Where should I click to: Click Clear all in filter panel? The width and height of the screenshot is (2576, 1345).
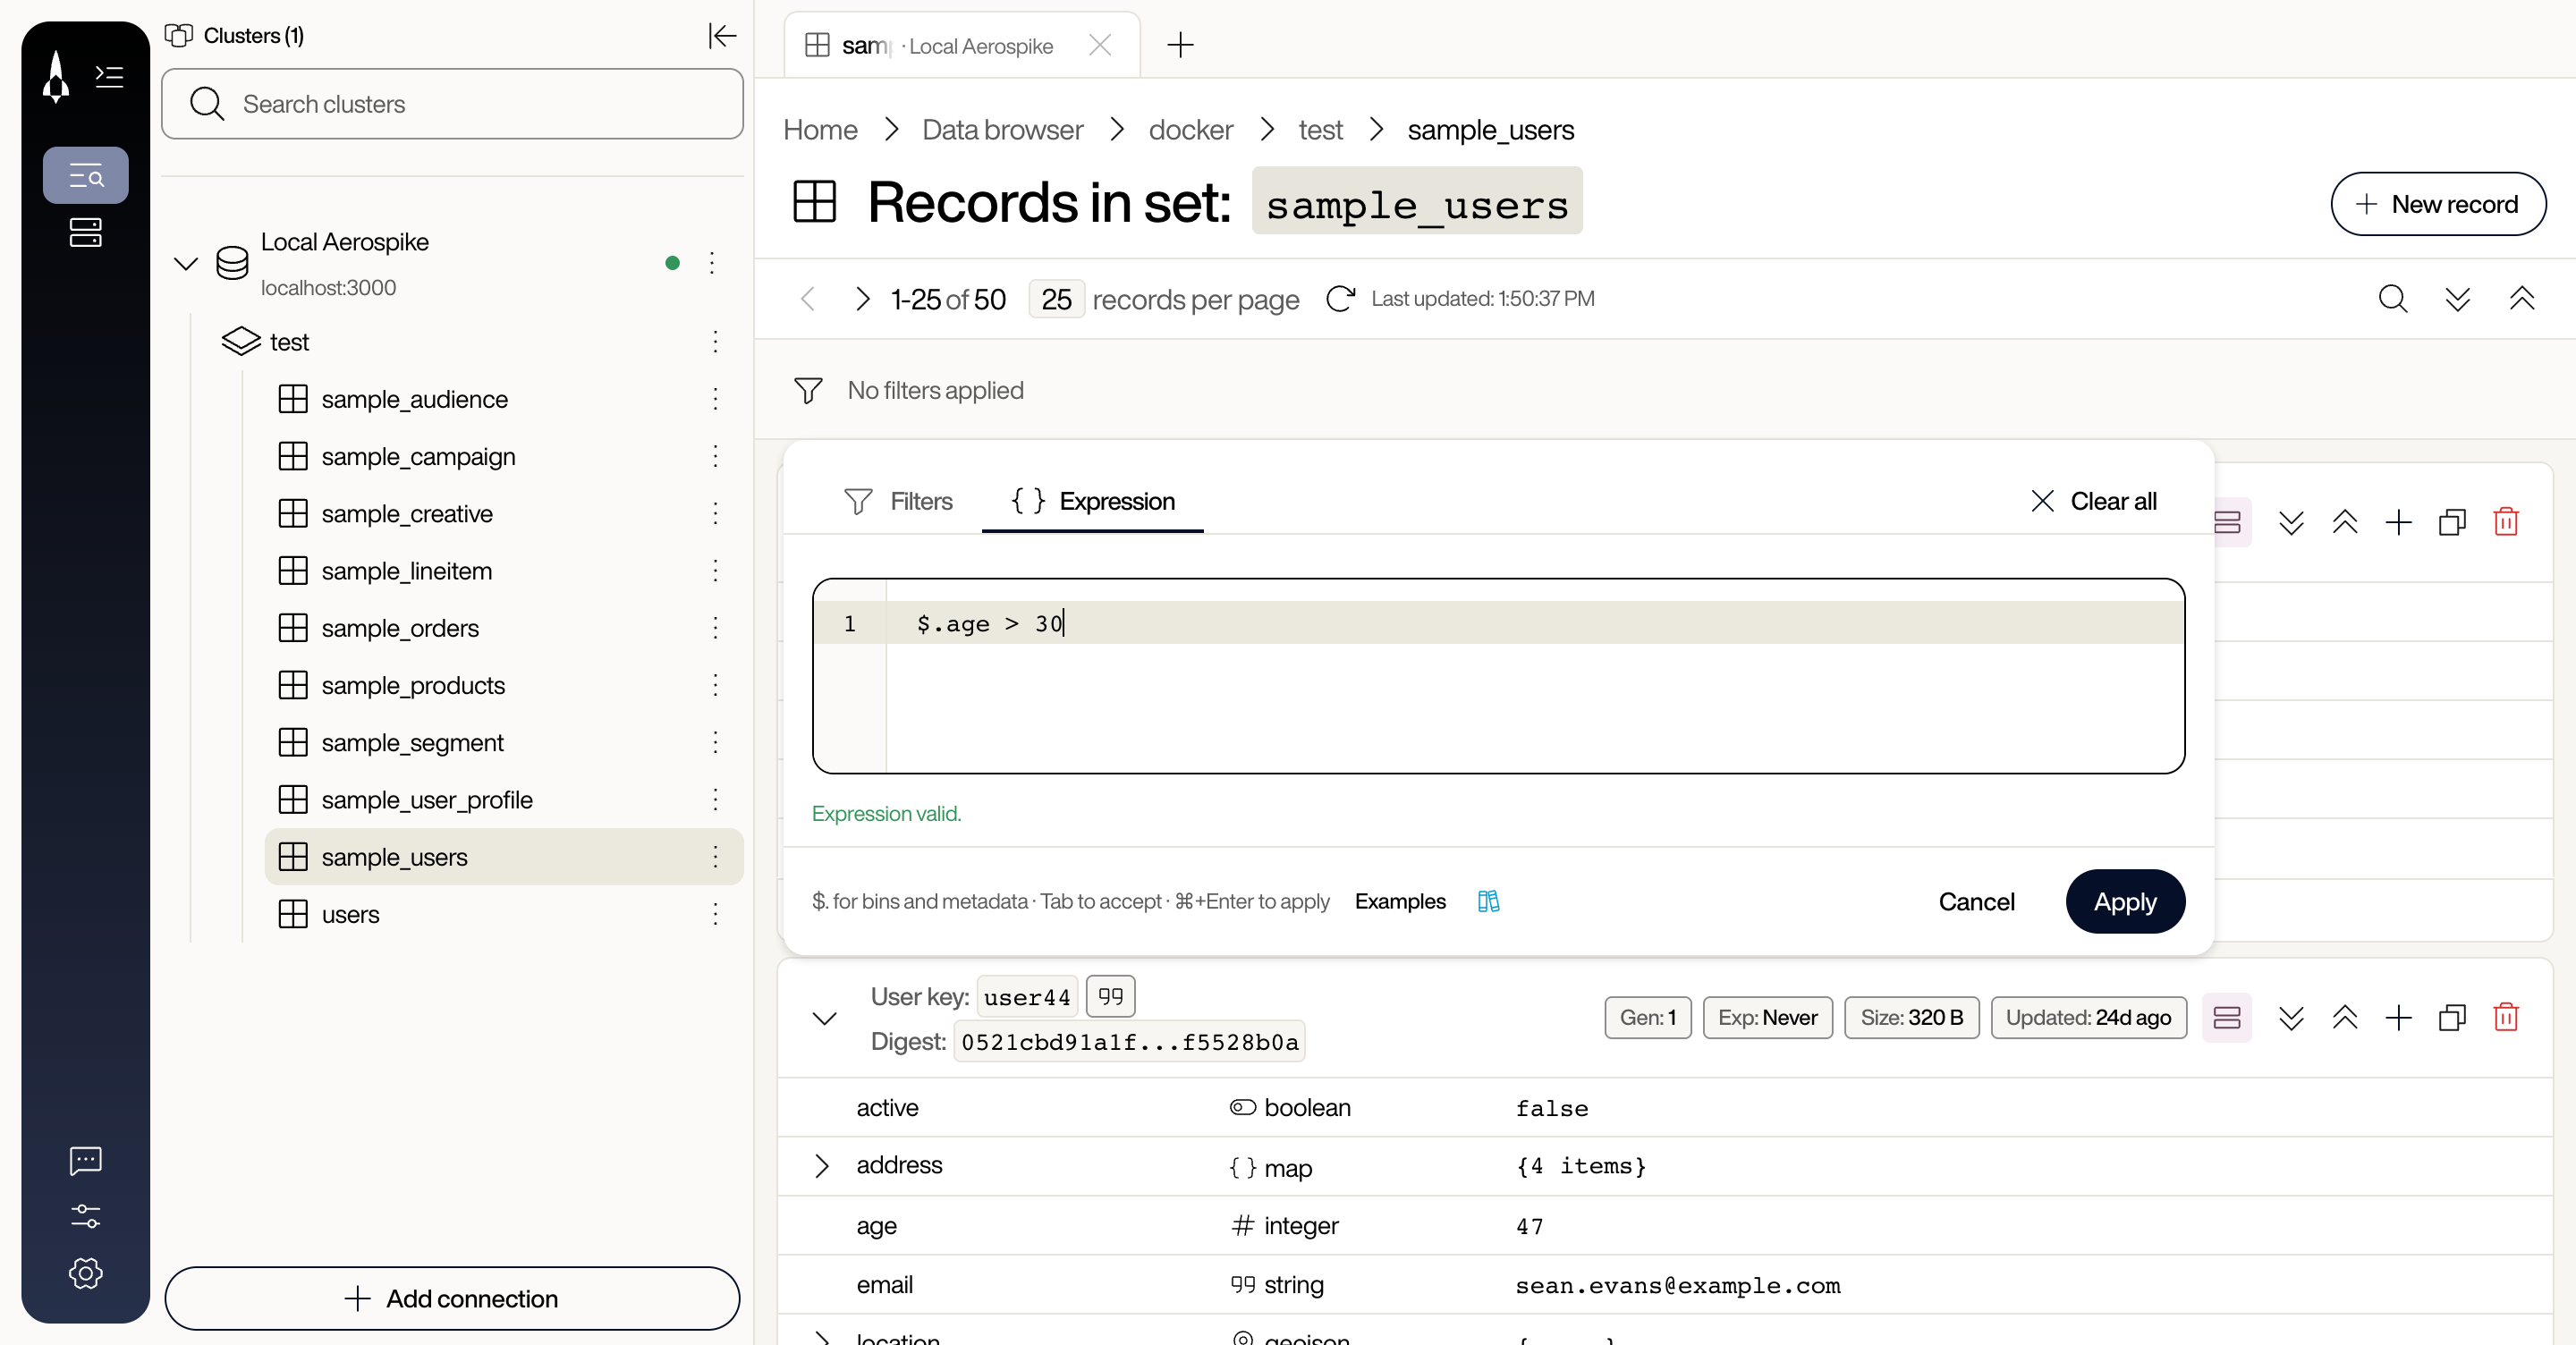point(2093,502)
